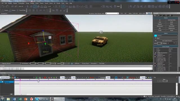Toggle the highlighted Z axis constraint

coord(63,6)
